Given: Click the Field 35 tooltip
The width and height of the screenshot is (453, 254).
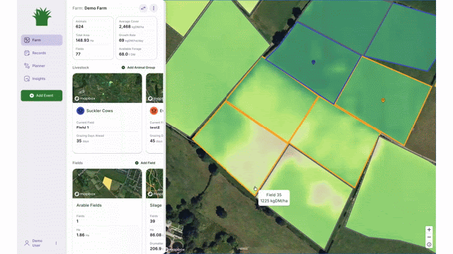Looking at the screenshot, I should click(x=274, y=198).
